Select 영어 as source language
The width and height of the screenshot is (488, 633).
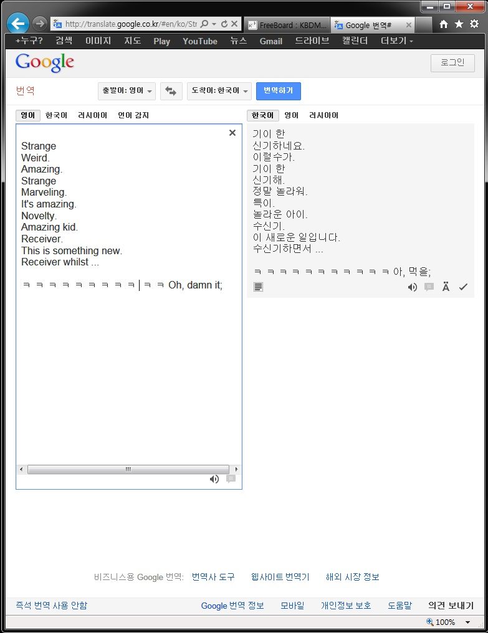(28, 115)
